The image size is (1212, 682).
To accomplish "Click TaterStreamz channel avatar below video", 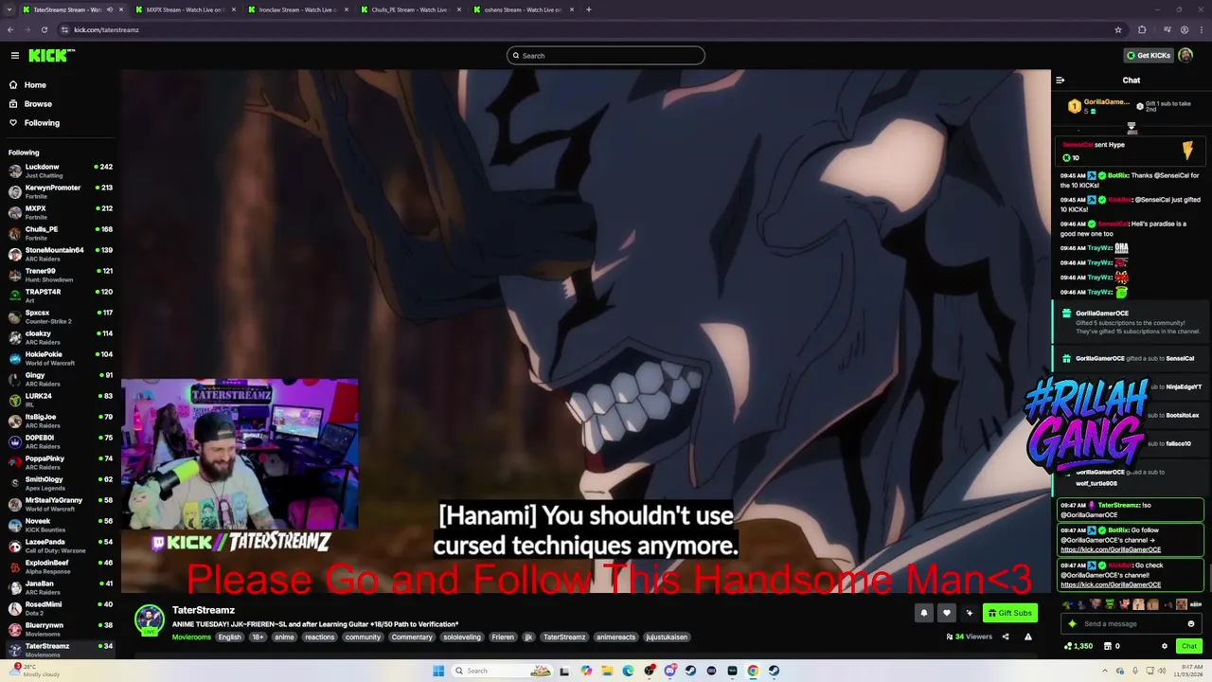I will coord(149,619).
